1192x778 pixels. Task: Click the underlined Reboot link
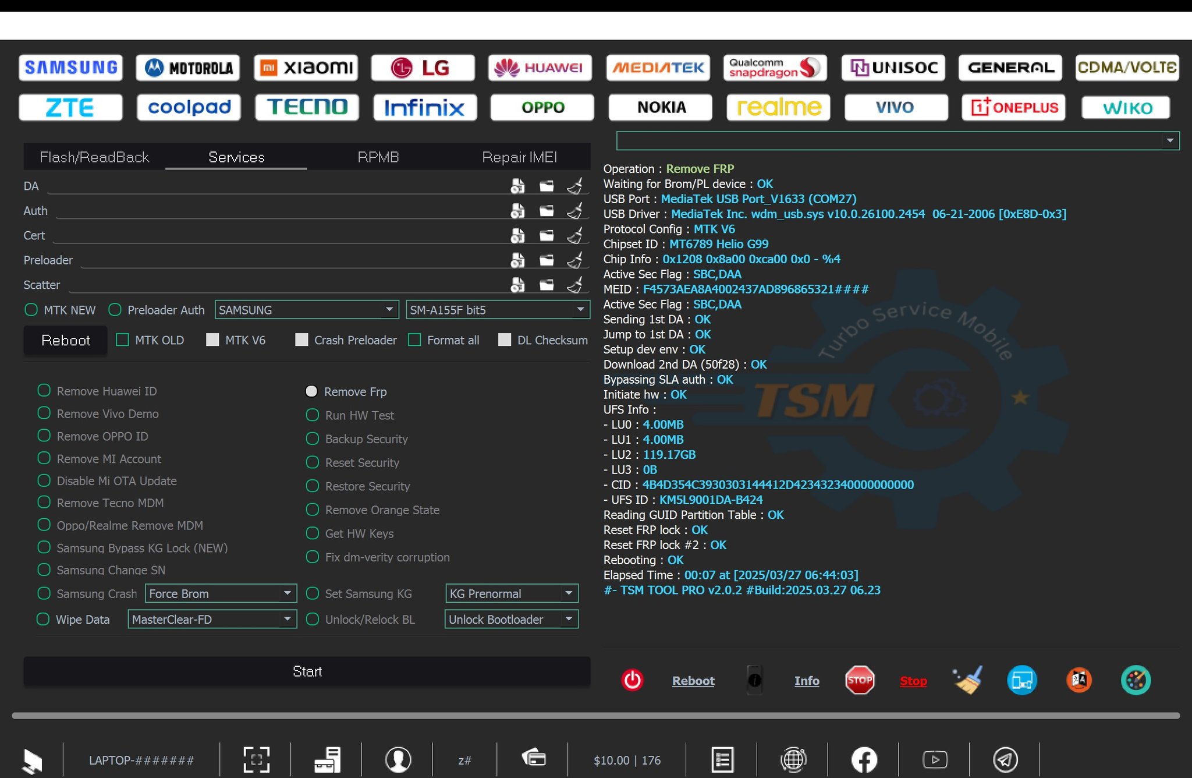[x=693, y=681]
